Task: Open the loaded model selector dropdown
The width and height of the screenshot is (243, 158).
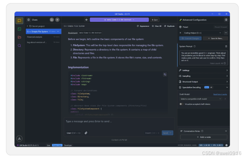Action: [119, 20]
